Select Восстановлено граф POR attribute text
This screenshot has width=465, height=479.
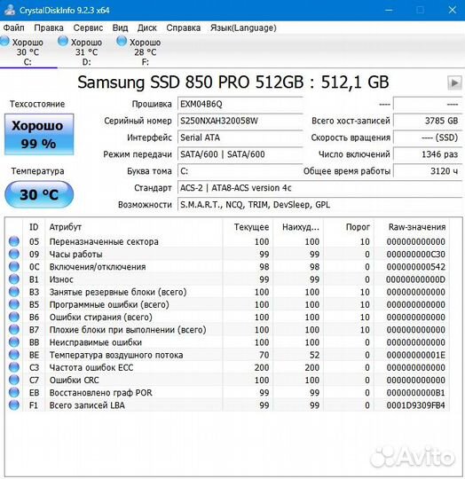pyautogui.click(x=100, y=393)
